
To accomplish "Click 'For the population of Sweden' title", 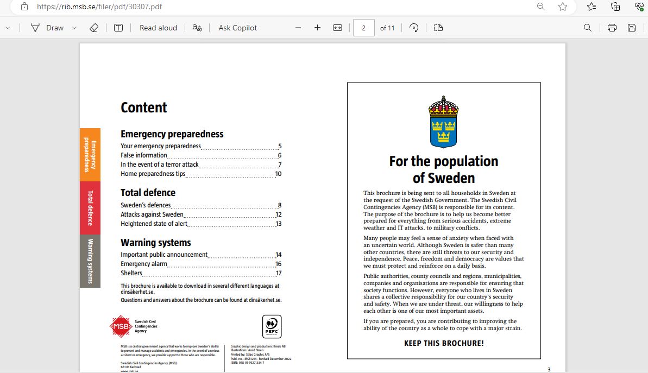I will tap(444, 169).
